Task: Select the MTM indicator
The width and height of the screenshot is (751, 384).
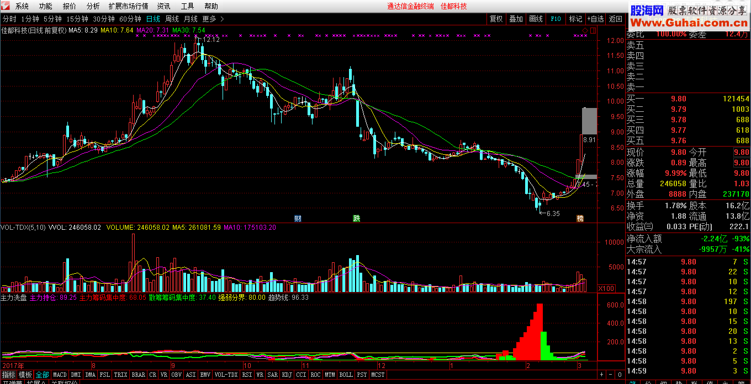Action: (x=330, y=375)
